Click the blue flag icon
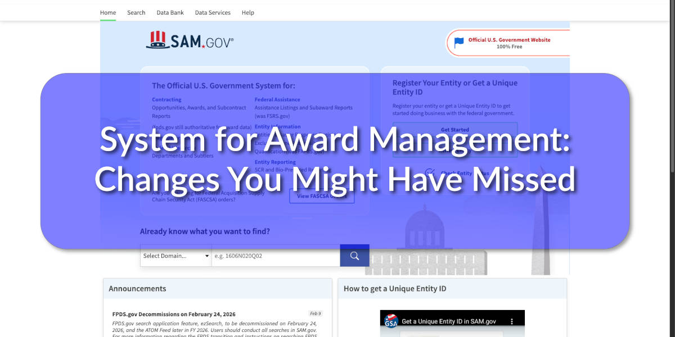The image size is (675, 337). (459, 43)
